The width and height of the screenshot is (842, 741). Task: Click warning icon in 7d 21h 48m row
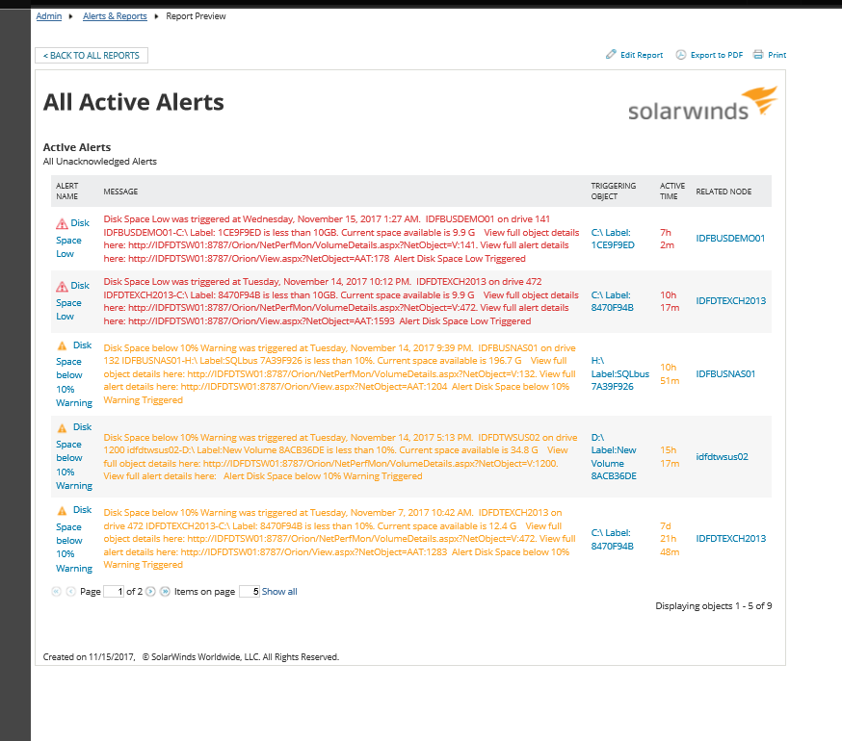pos(63,510)
